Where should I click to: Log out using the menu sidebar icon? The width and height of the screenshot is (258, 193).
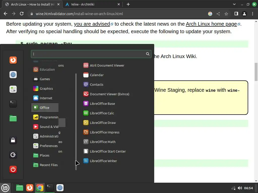pyautogui.click(x=13, y=155)
